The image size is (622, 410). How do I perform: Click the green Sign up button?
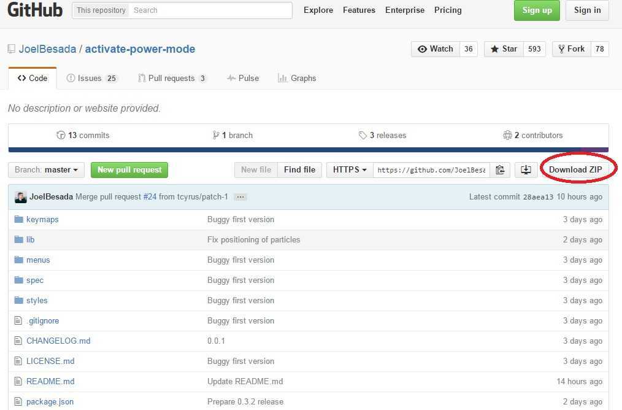(x=537, y=10)
